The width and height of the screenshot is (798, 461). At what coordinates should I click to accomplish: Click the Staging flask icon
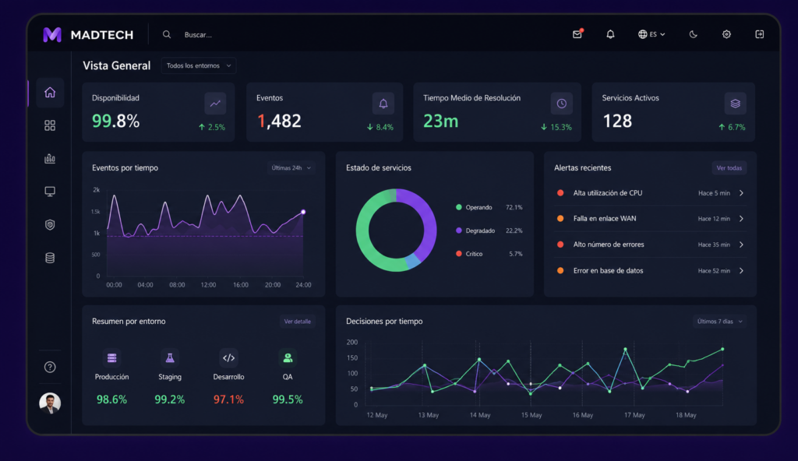point(169,357)
